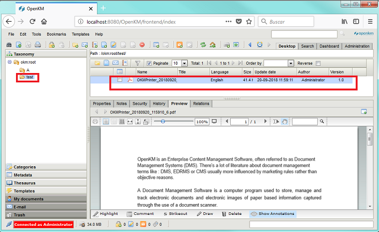
Task: Click the go to home icon
Action: click(x=213, y=45)
